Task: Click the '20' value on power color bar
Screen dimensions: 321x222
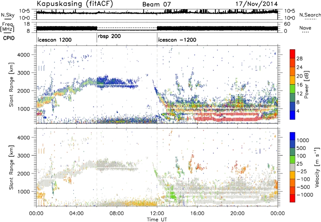Action: [x=299, y=76]
